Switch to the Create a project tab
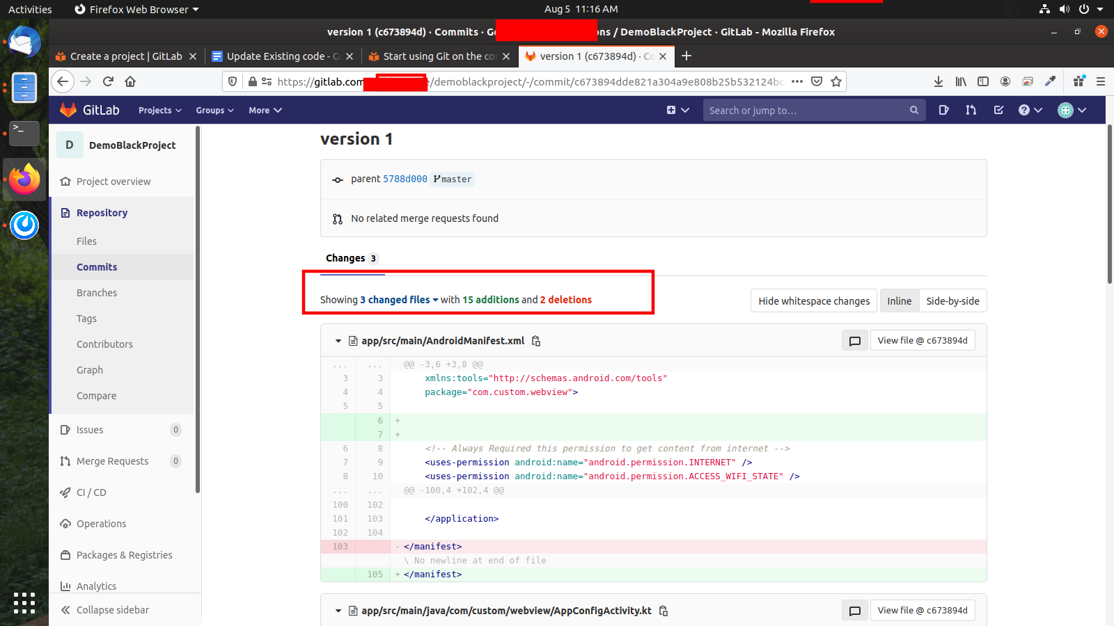The height and width of the screenshot is (626, 1114). (x=125, y=56)
